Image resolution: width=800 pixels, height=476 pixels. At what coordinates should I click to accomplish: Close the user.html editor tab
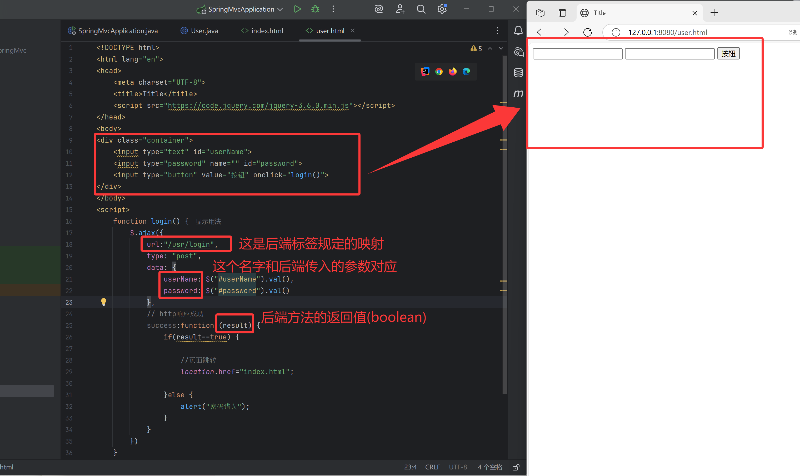(x=353, y=31)
